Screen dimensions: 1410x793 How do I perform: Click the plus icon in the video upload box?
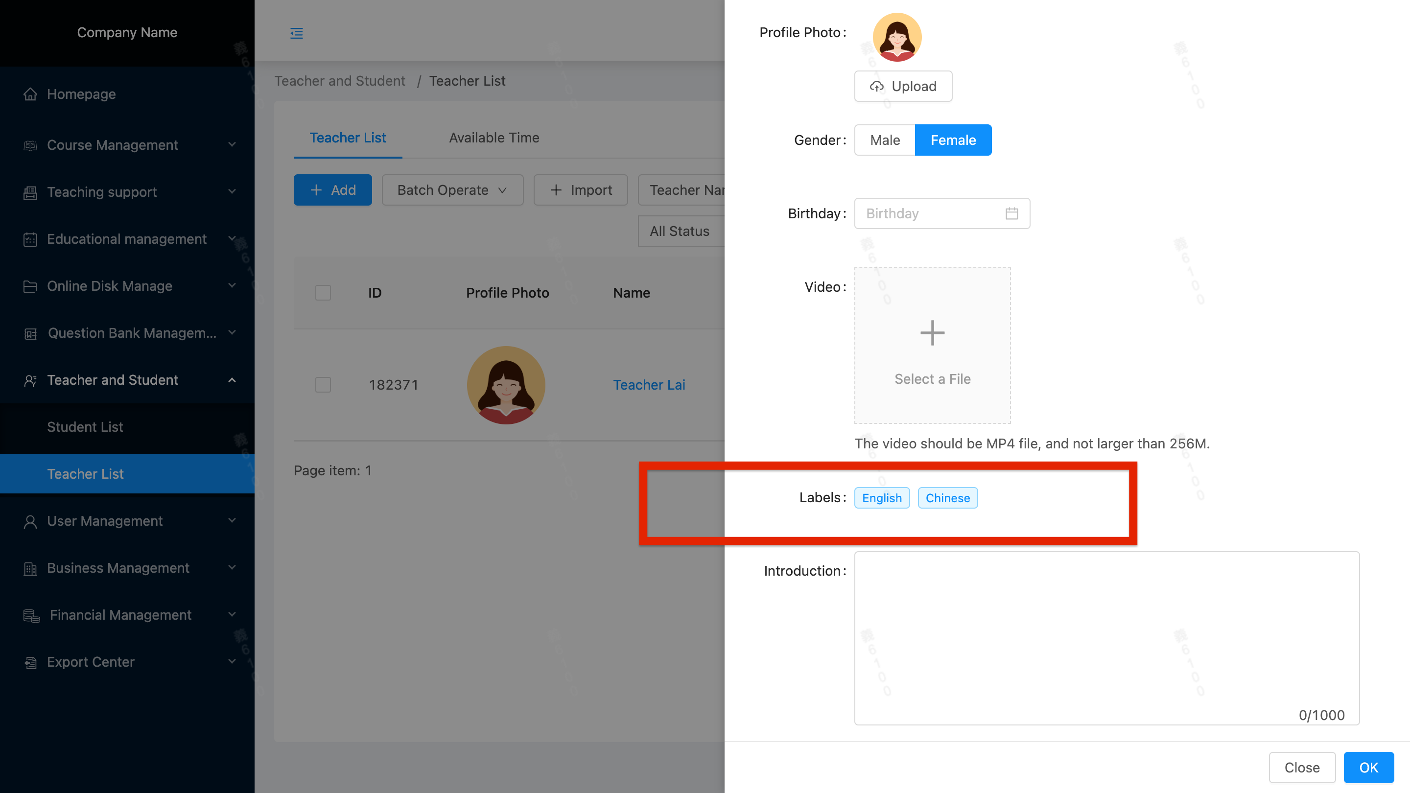click(x=932, y=333)
